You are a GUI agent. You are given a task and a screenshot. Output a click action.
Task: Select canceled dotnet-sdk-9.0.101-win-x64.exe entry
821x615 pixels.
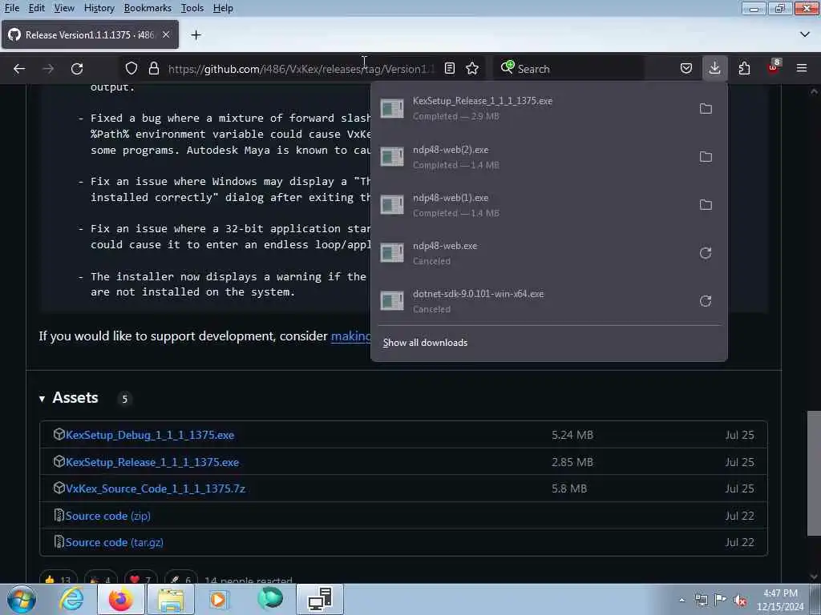[x=532, y=301]
